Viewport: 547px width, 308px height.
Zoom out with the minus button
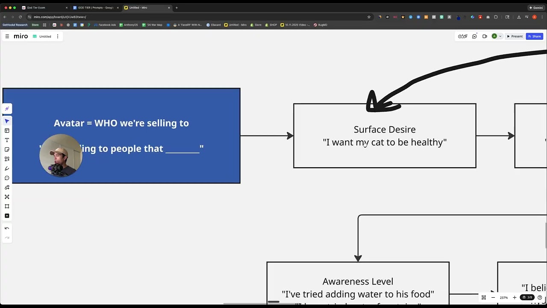click(x=493, y=297)
